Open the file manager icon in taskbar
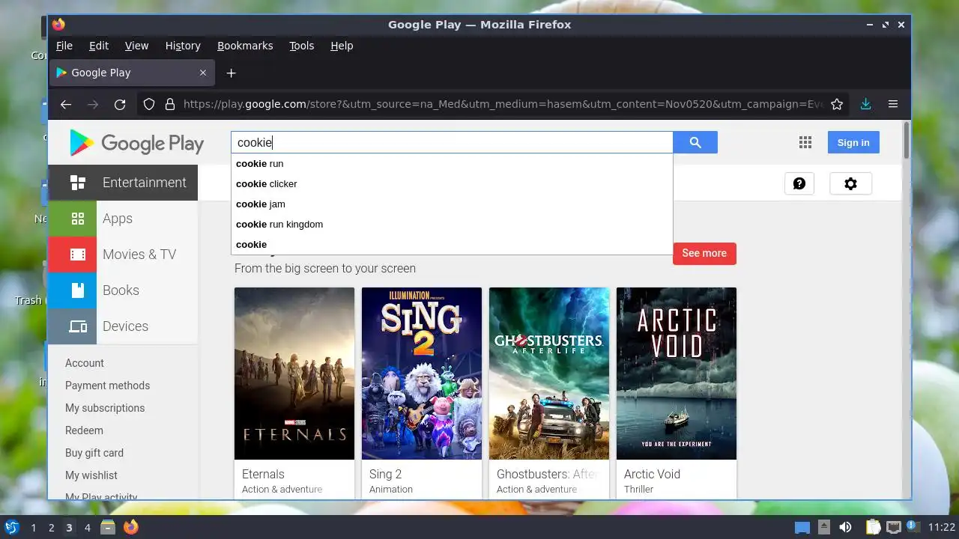 108,527
